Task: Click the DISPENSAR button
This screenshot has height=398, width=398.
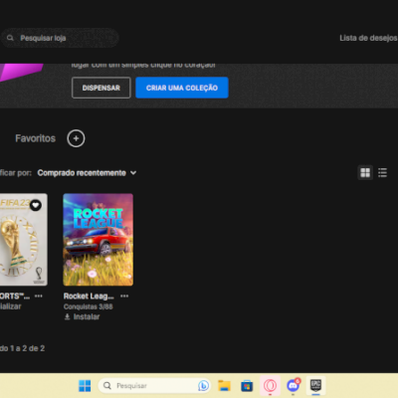Action: point(101,88)
